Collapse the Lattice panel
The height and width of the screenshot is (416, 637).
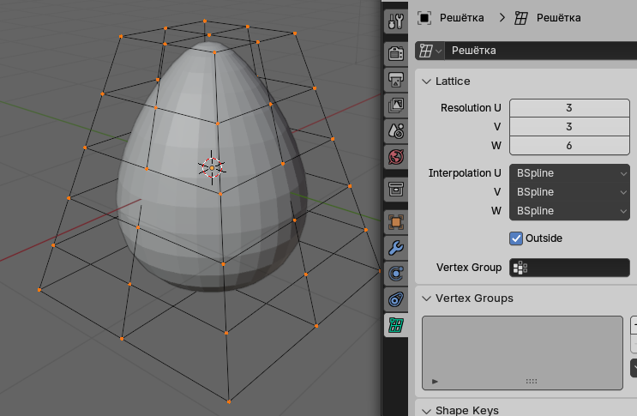coord(426,81)
